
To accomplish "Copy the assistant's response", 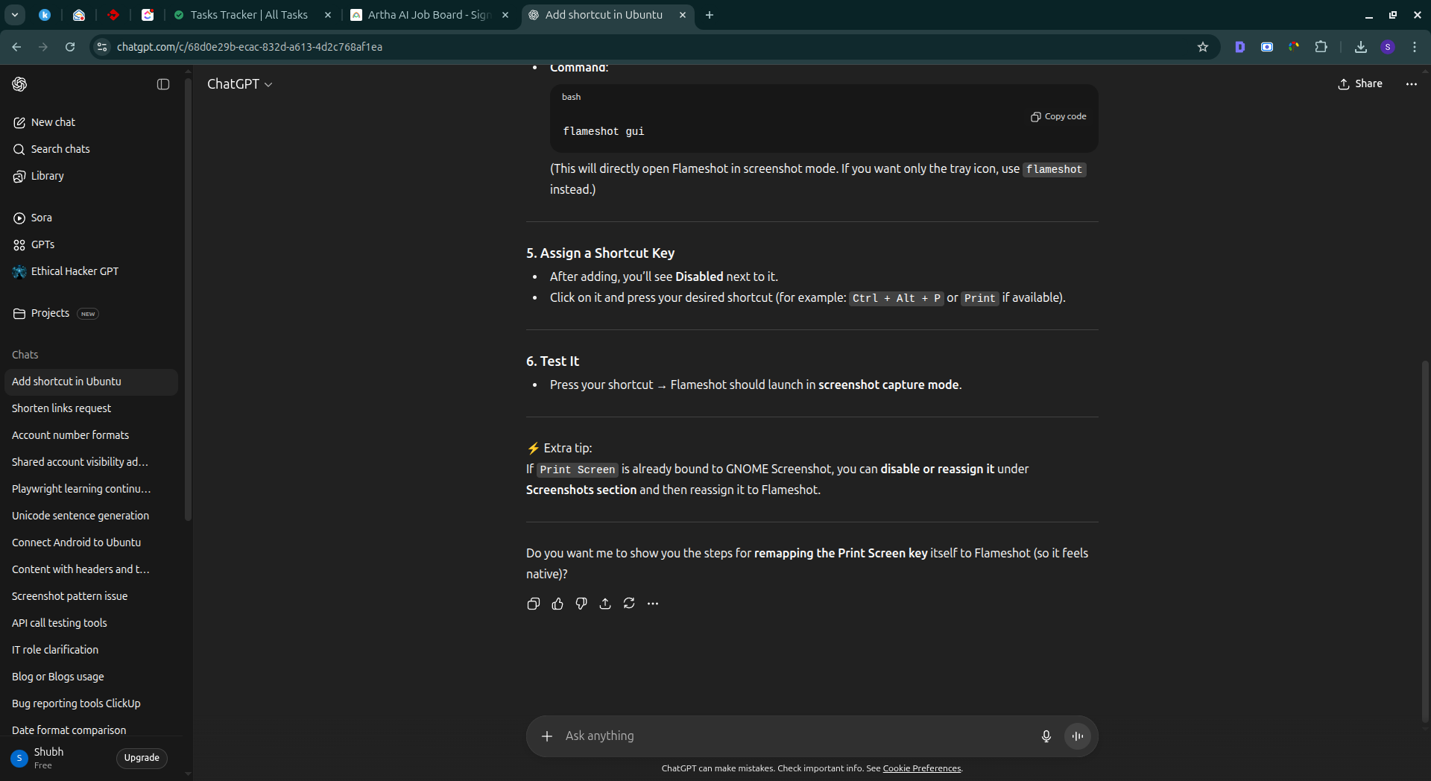I will tap(533, 604).
